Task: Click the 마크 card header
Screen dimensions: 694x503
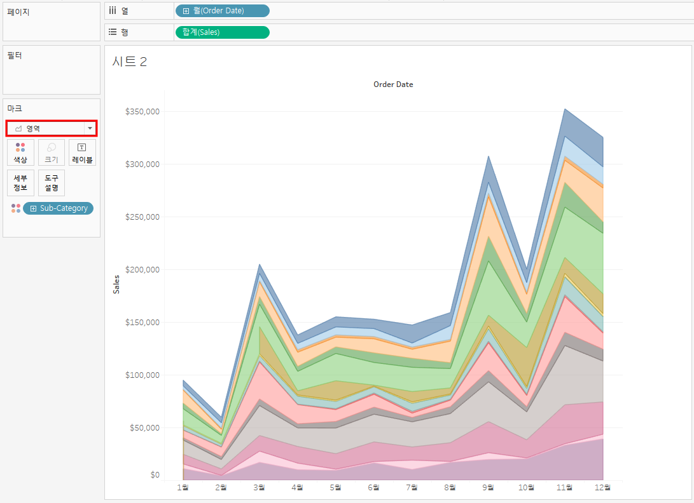Action: 15,109
